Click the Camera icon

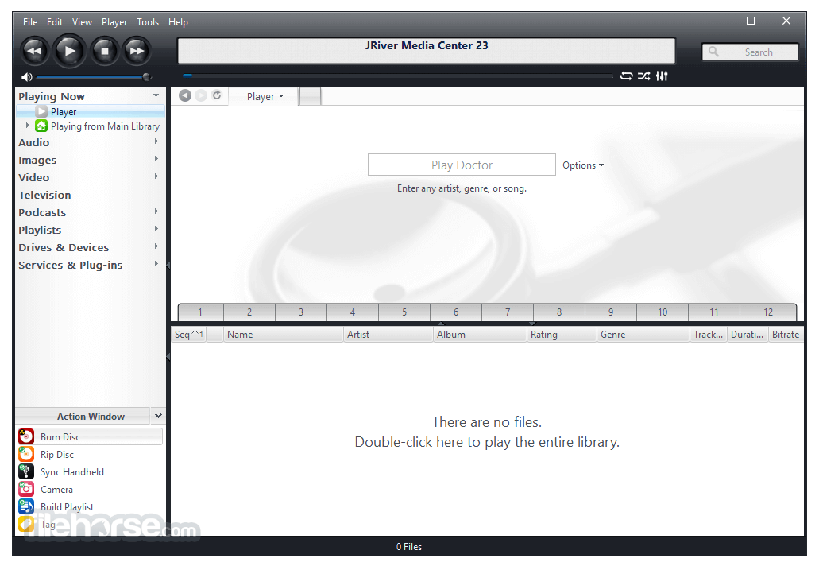point(26,489)
